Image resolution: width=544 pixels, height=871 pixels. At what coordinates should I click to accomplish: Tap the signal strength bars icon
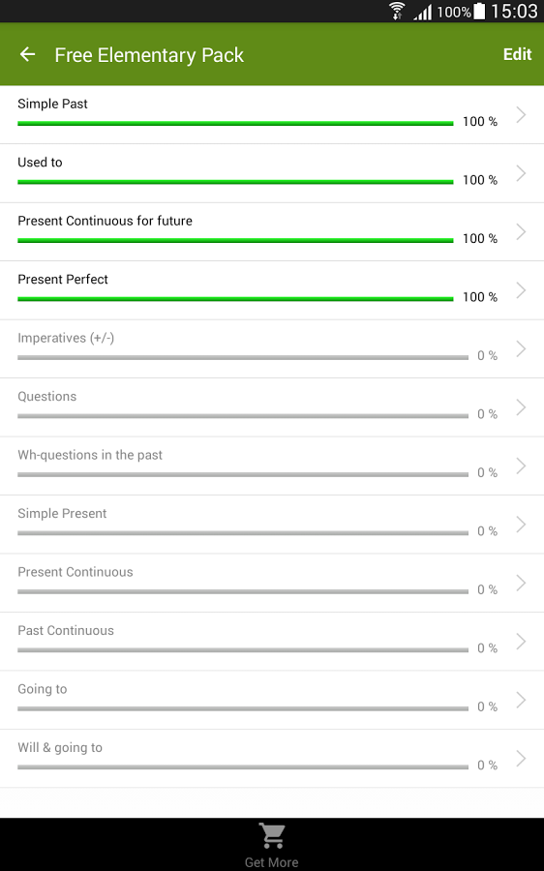423,12
